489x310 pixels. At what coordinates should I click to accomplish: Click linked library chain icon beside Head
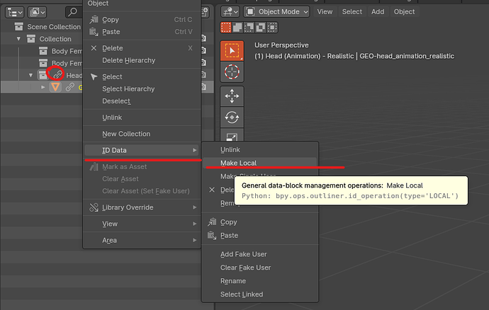[57, 75]
